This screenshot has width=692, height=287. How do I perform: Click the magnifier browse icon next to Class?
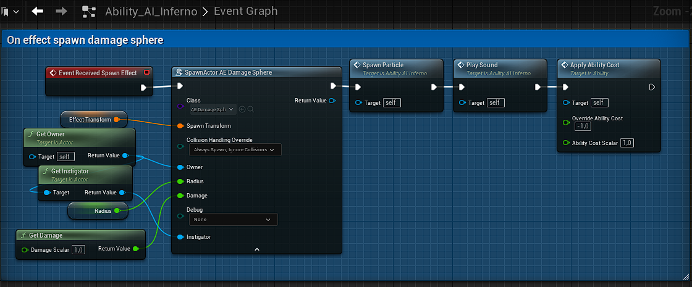[x=251, y=109]
